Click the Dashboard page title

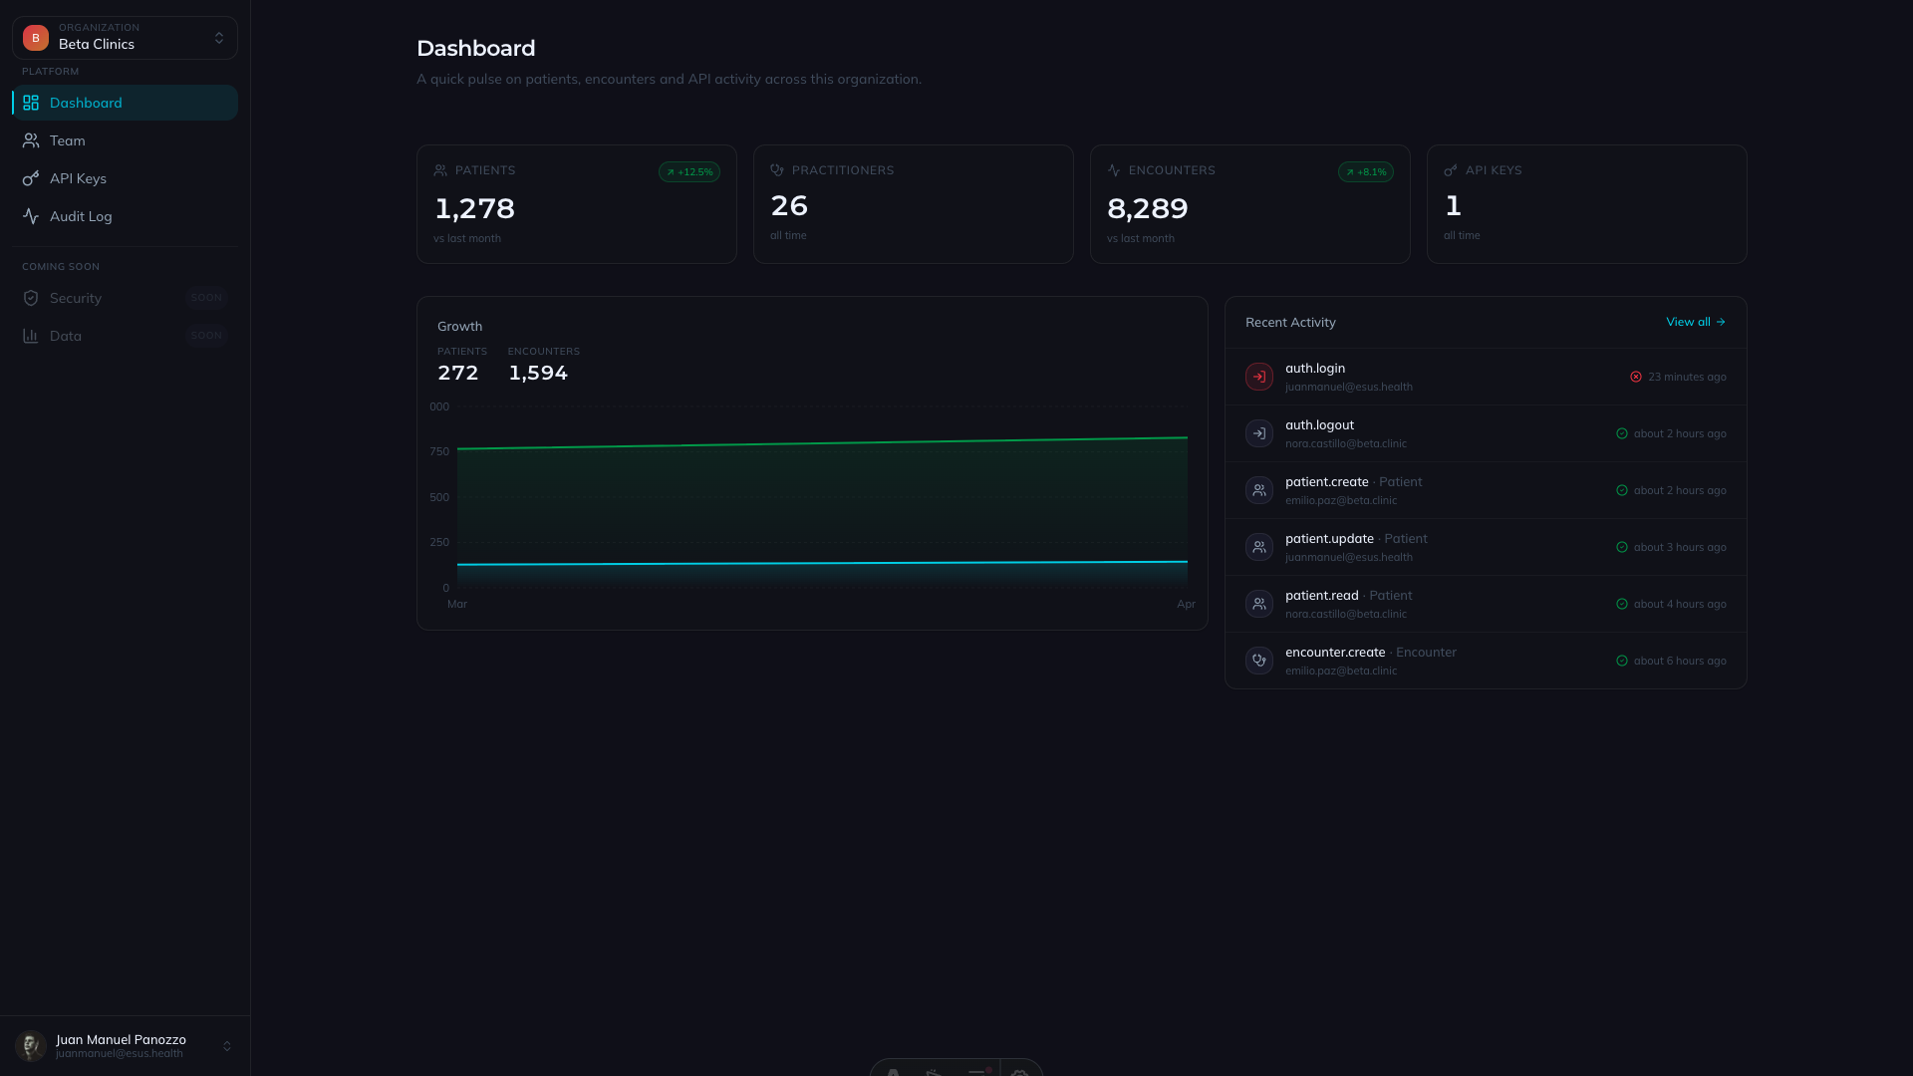476,48
